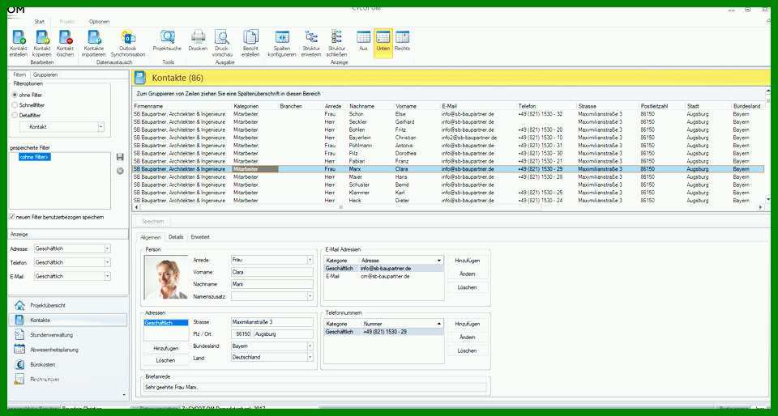
Task: Switch to the Erweitert tab
Action: click(200, 237)
